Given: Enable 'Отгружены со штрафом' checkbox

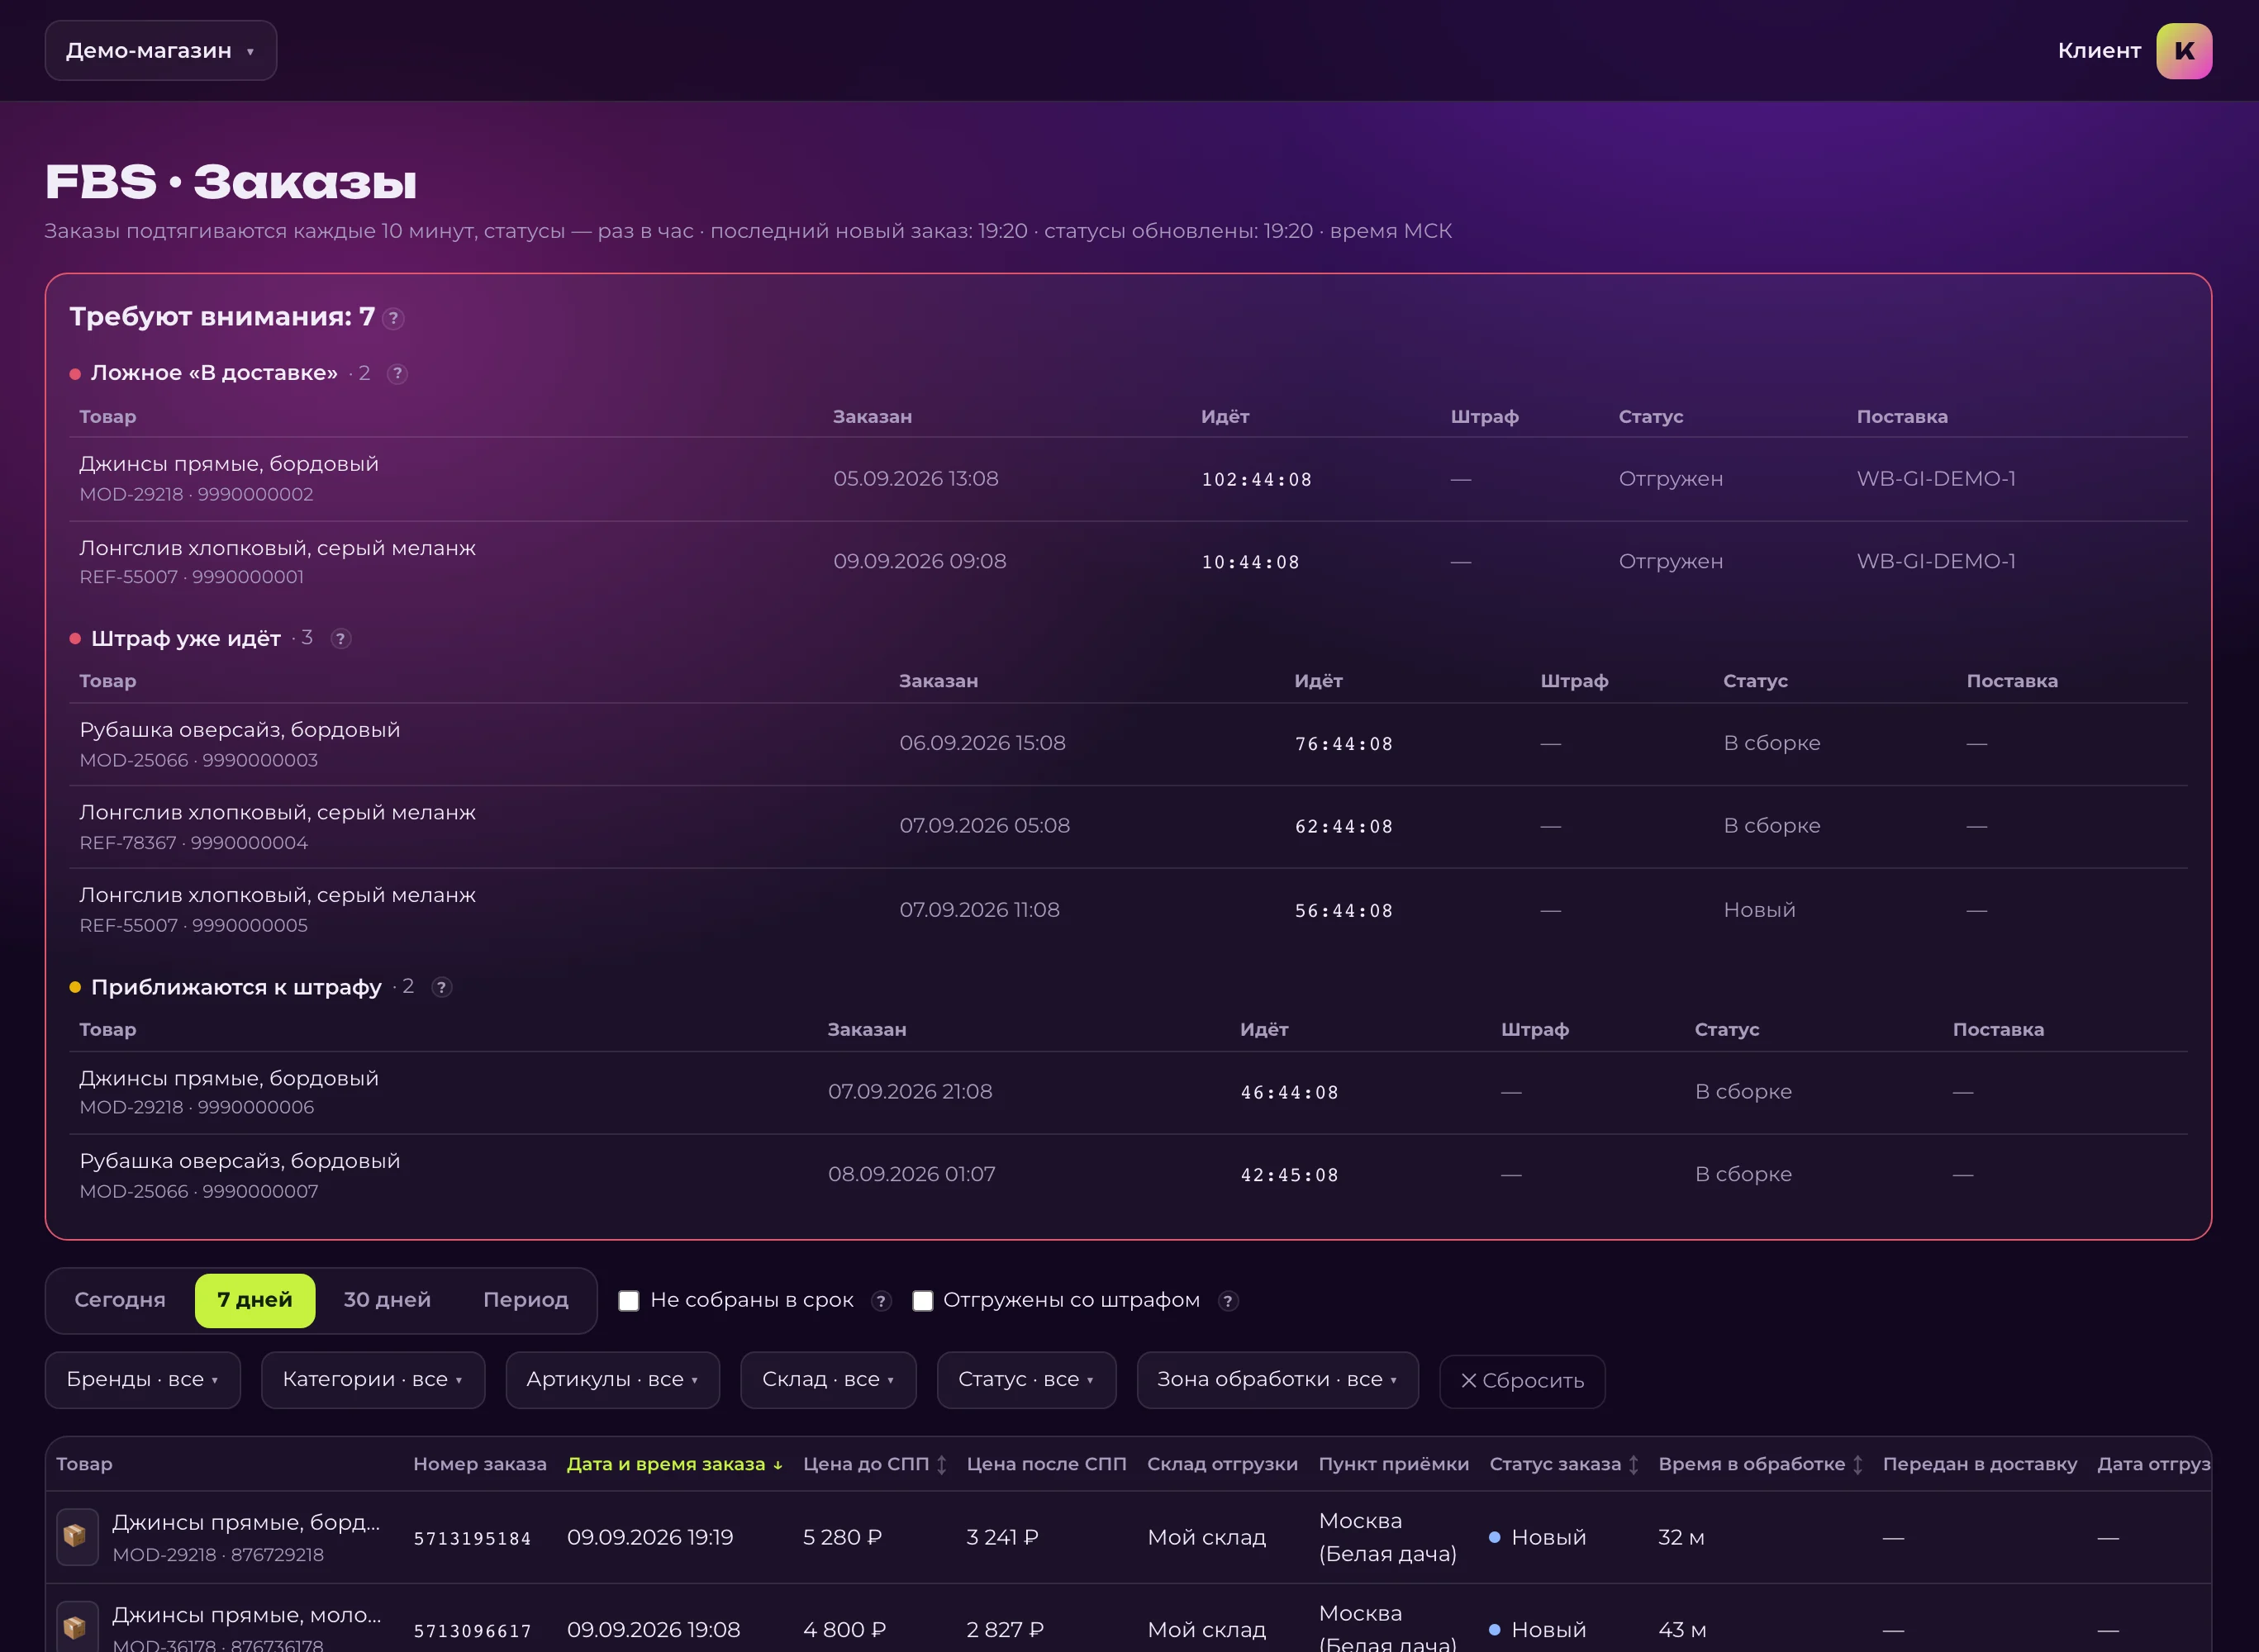Looking at the screenshot, I should (x=922, y=1301).
